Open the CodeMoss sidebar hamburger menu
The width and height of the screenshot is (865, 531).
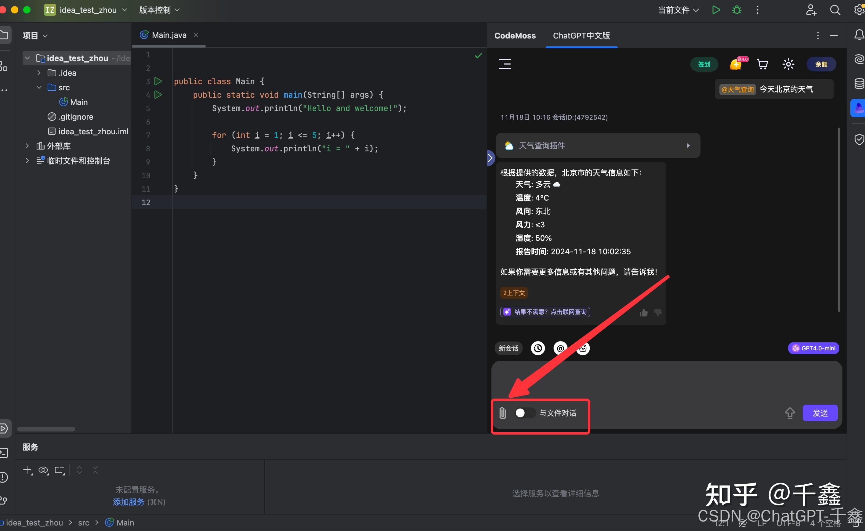pos(505,64)
